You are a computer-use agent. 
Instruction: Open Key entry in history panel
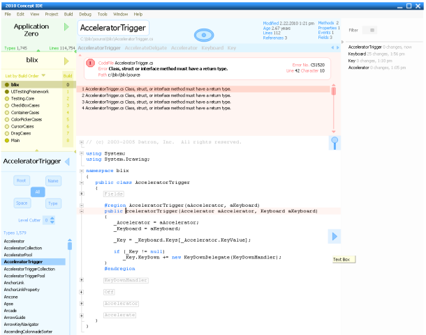370,61
